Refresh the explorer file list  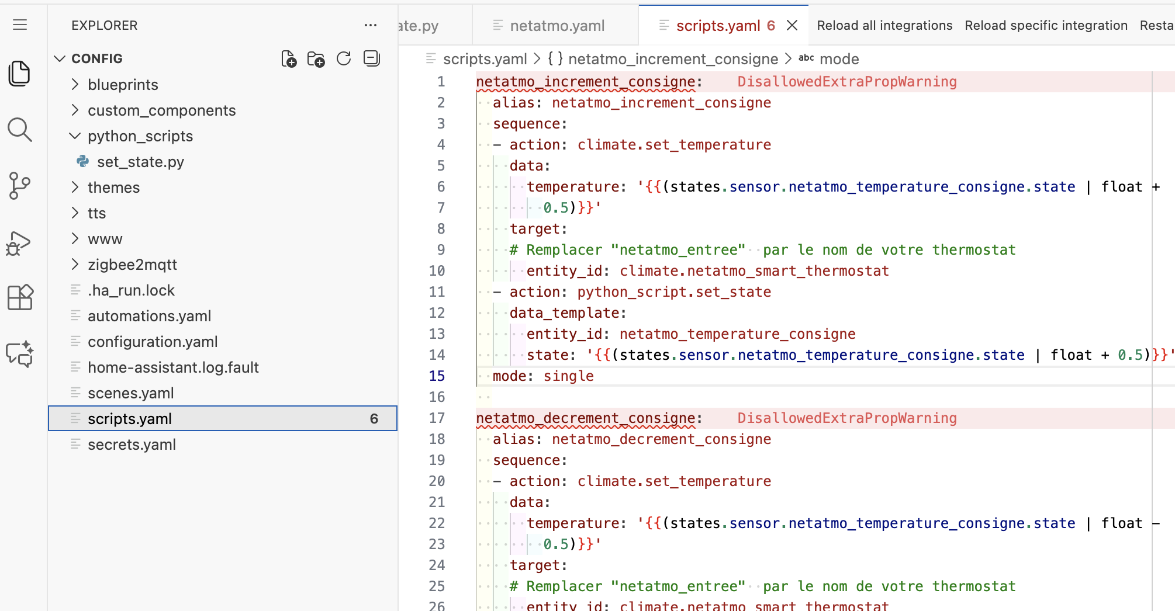[344, 59]
